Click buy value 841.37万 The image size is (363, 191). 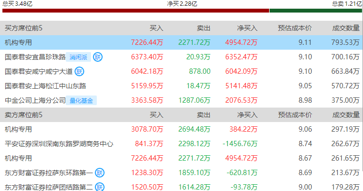tap(149, 144)
